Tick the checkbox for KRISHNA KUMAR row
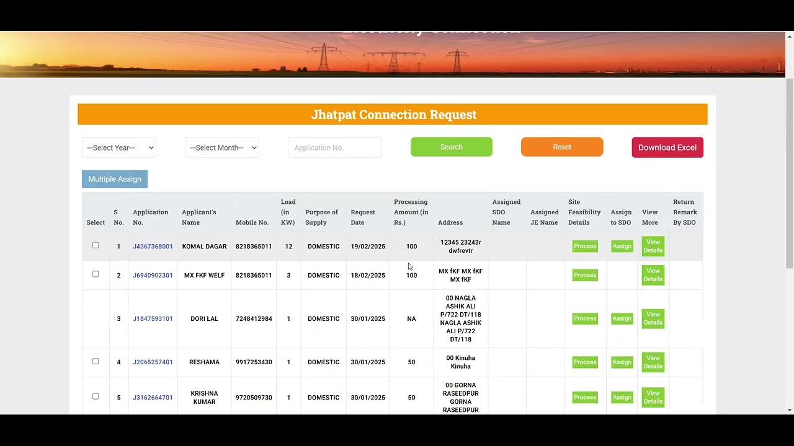 point(96,396)
